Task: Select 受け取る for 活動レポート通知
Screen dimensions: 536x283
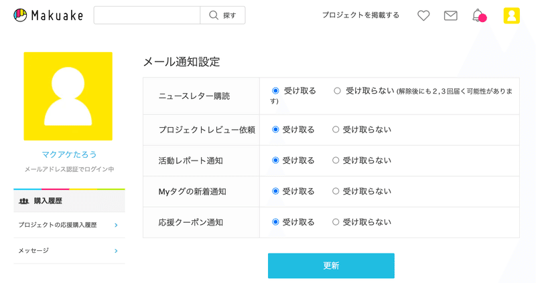Action: click(275, 160)
